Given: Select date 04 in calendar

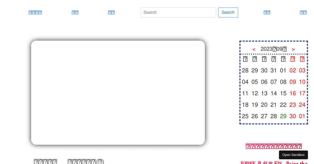Looking at the screenshot, I should [245, 82].
